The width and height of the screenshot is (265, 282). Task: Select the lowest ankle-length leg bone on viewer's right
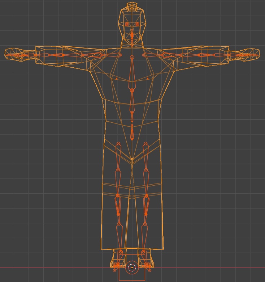point(144,237)
